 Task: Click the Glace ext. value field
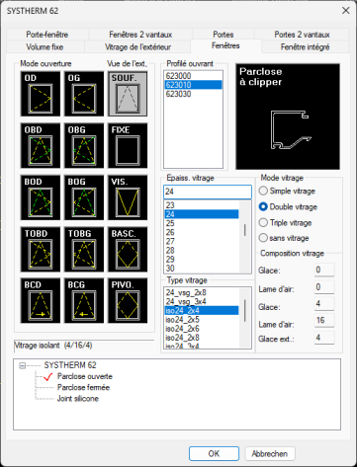(324, 338)
